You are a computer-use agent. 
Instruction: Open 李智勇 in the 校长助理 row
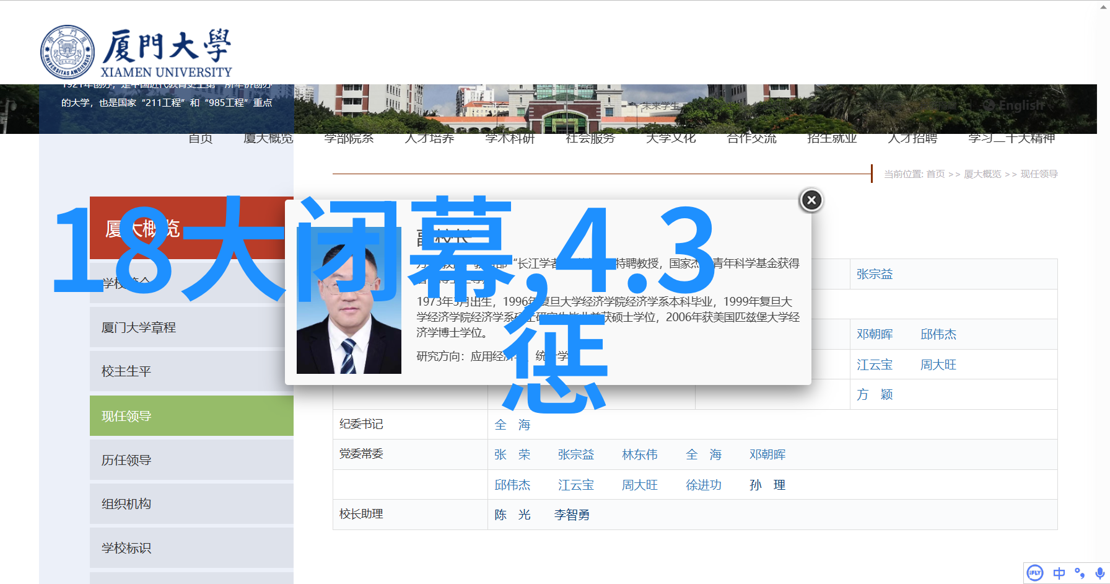(x=572, y=515)
